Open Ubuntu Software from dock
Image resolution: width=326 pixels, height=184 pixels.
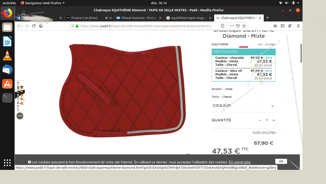[x=7, y=84]
